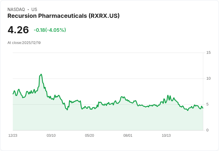The image size is (219, 151).
Task: Click the highest peak of the price line
Action: coord(41,74)
